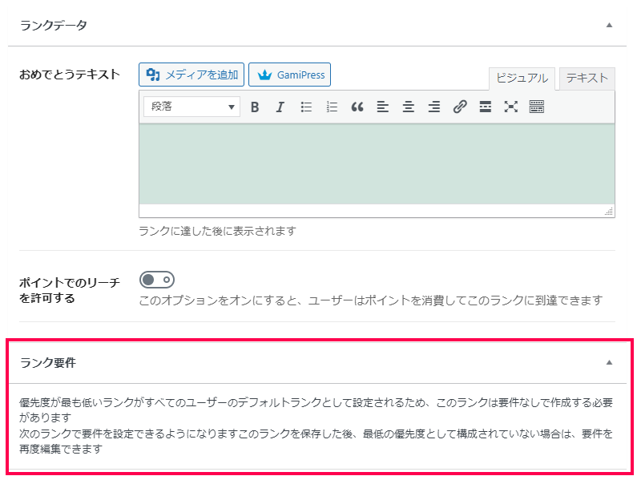Switch to the テキスト editor tab

[587, 78]
